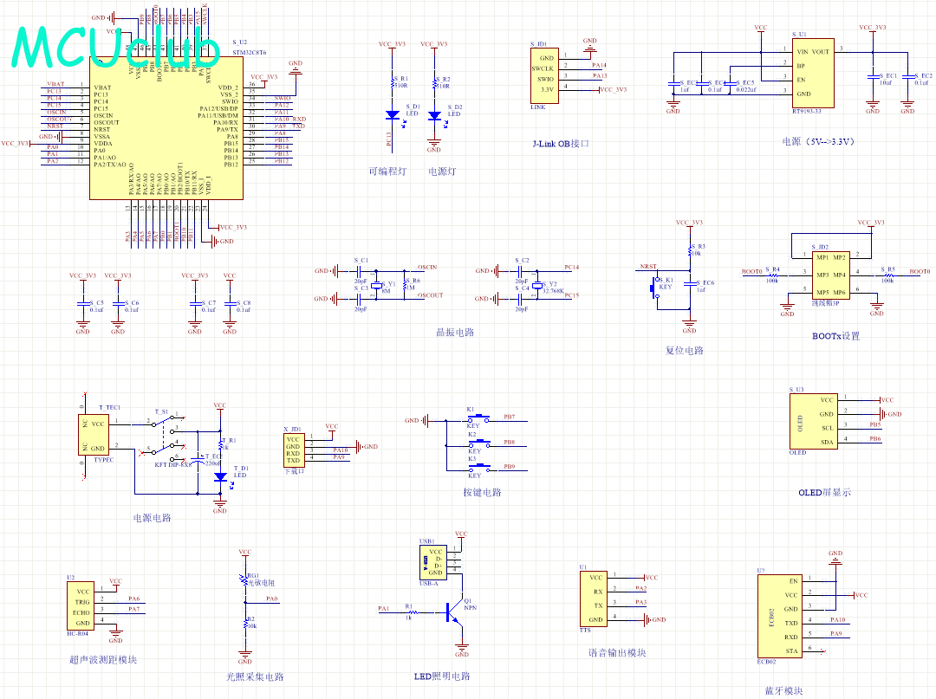Select the S_D2 power LED symbol
Viewport: 936px width, 699px height.
[435, 114]
